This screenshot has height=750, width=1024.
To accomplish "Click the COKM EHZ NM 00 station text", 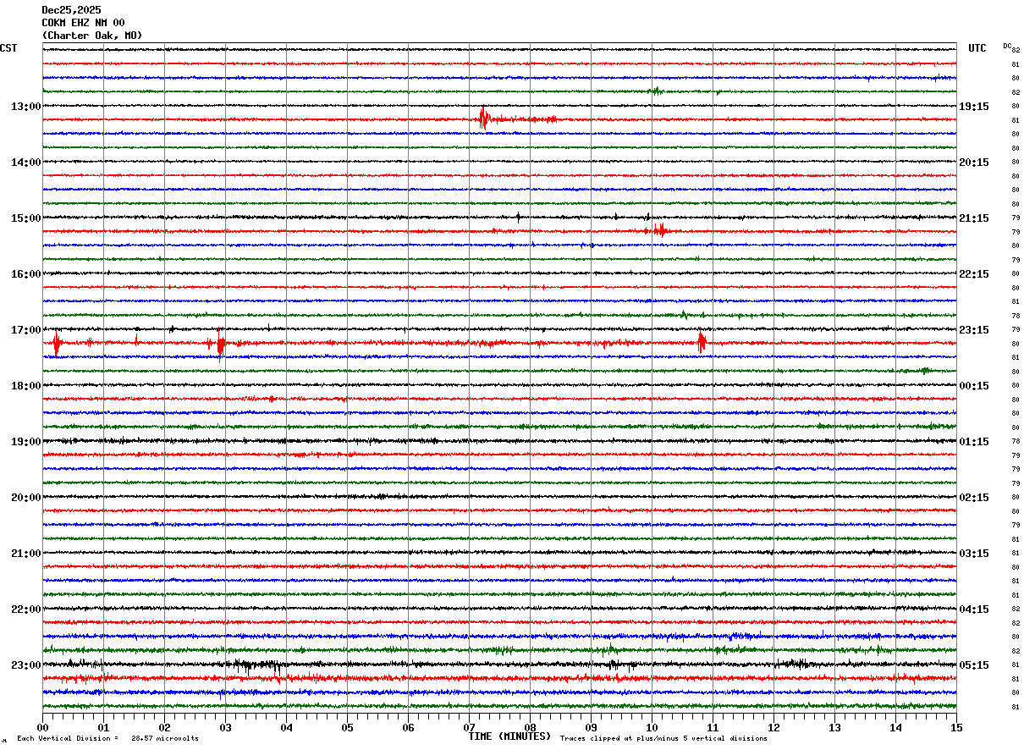I will (x=83, y=23).
